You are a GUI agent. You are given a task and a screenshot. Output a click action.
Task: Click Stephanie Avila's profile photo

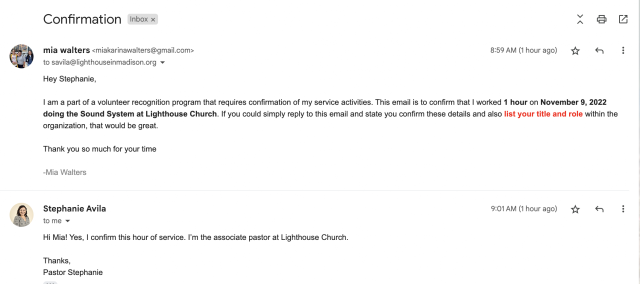pyautogui.click(x=21, y=214)
